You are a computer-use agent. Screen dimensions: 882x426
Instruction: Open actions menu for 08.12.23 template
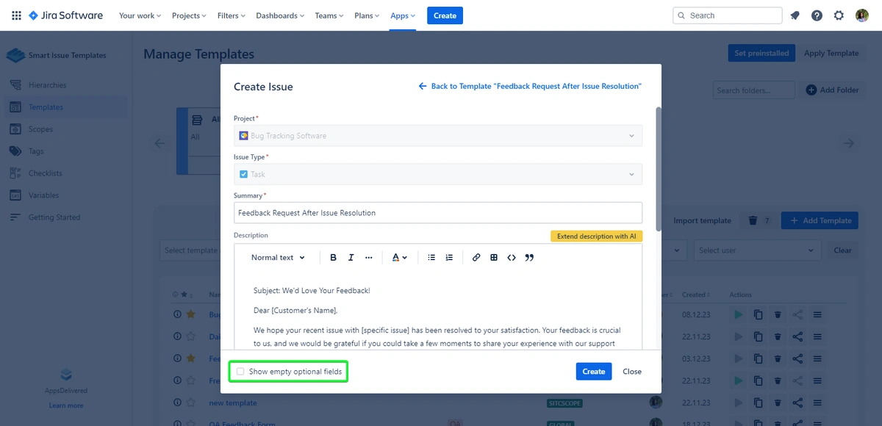pos(817,314)
